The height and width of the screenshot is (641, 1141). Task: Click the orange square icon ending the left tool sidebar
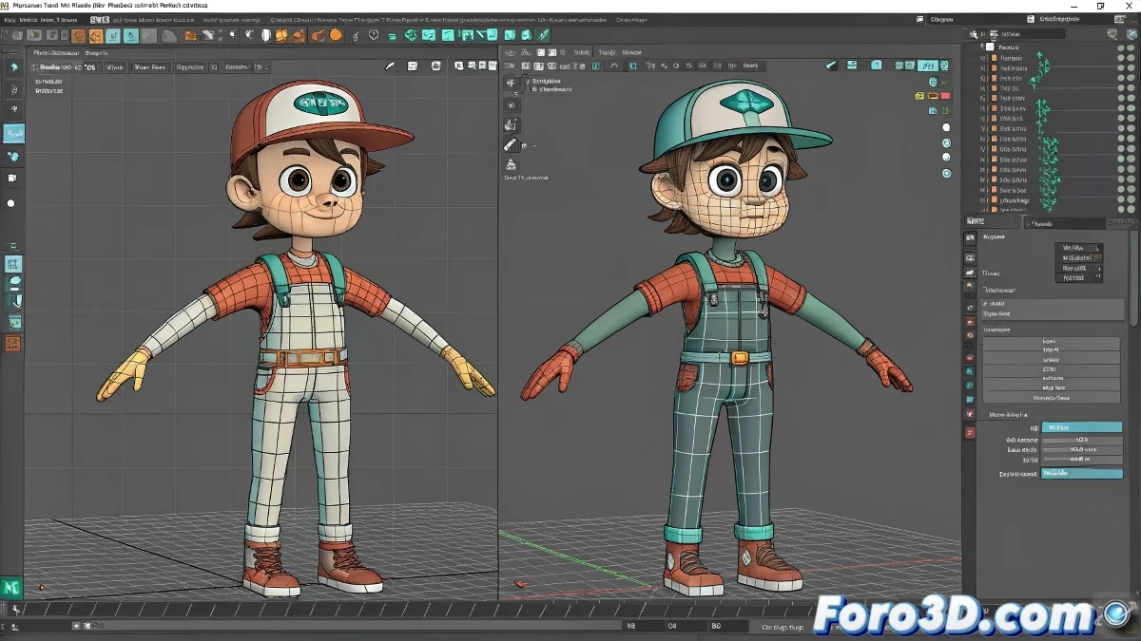coord(13,344)
